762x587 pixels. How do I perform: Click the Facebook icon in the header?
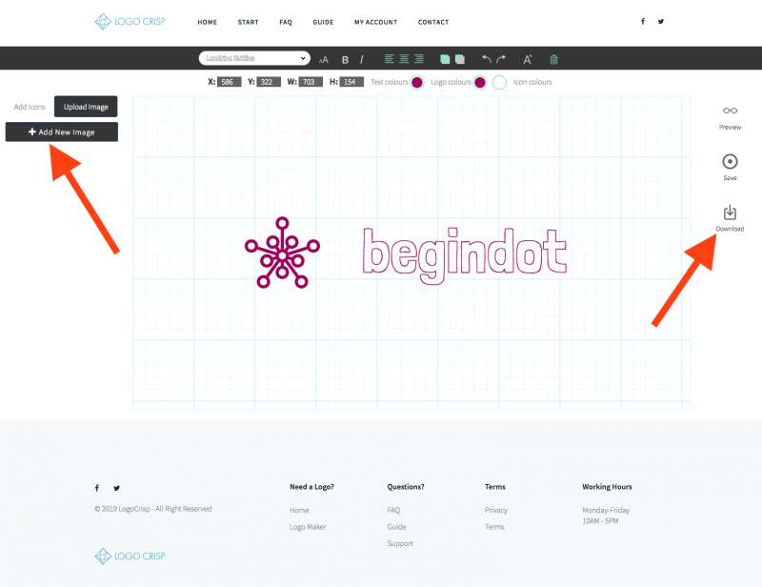tap(642, 21)
